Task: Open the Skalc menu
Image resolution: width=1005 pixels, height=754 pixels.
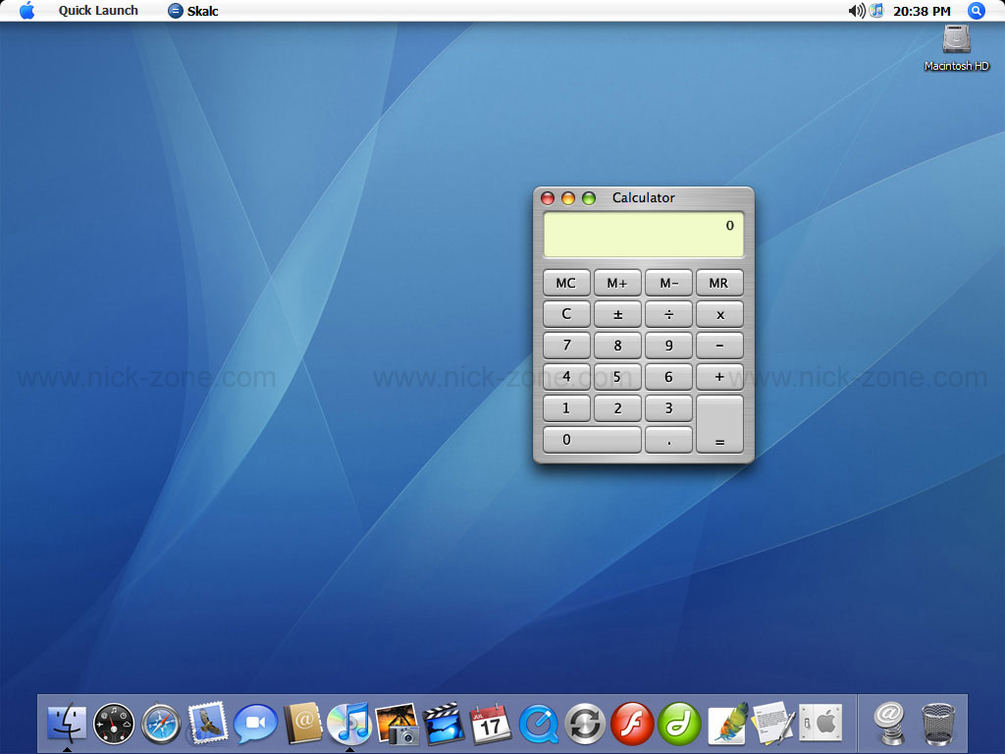Action: click(202, 11)
